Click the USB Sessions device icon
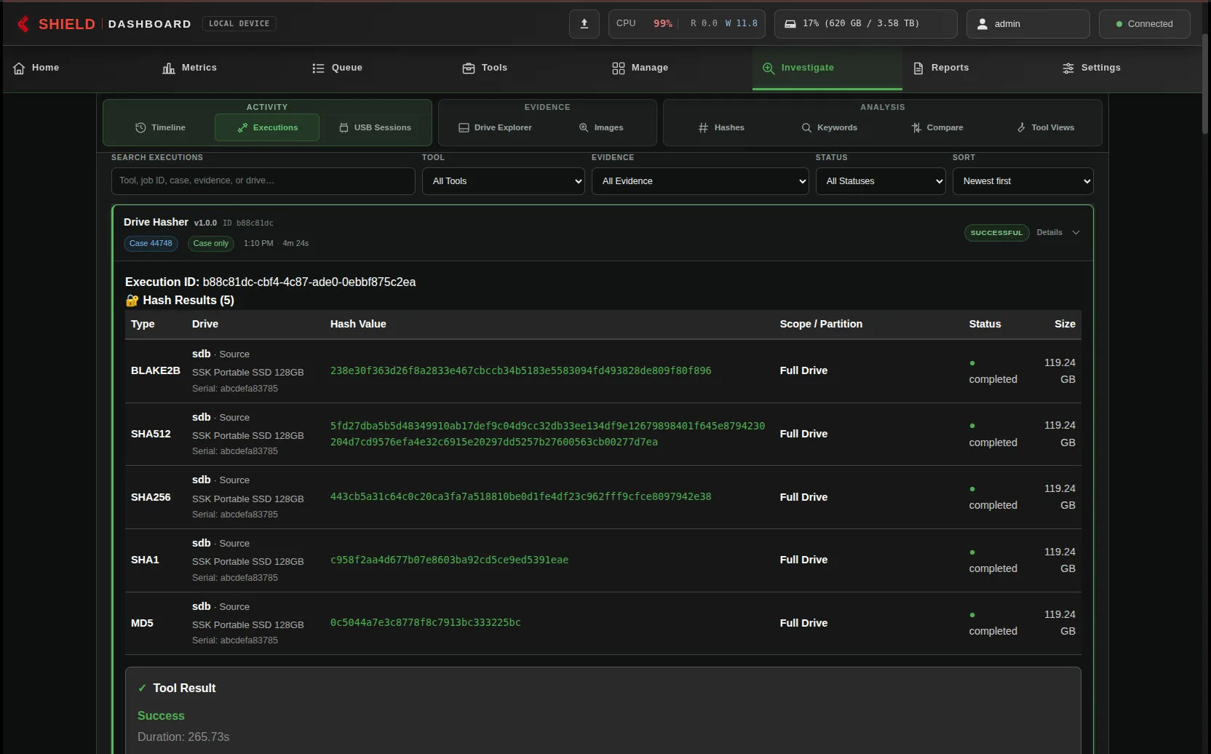This screenshot has width=1211, height=754. tap(344, 127)
